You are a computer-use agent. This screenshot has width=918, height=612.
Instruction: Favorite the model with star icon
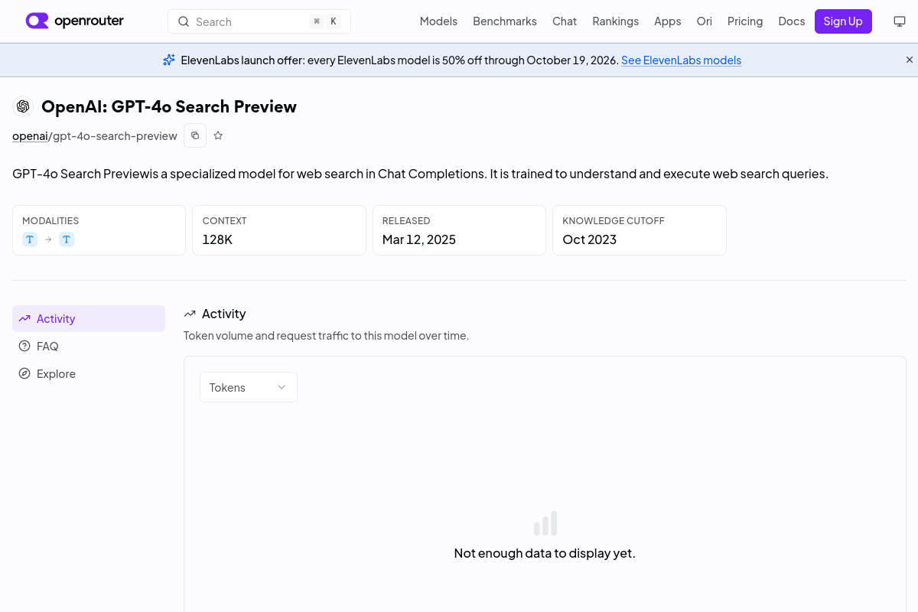point(218,135)
